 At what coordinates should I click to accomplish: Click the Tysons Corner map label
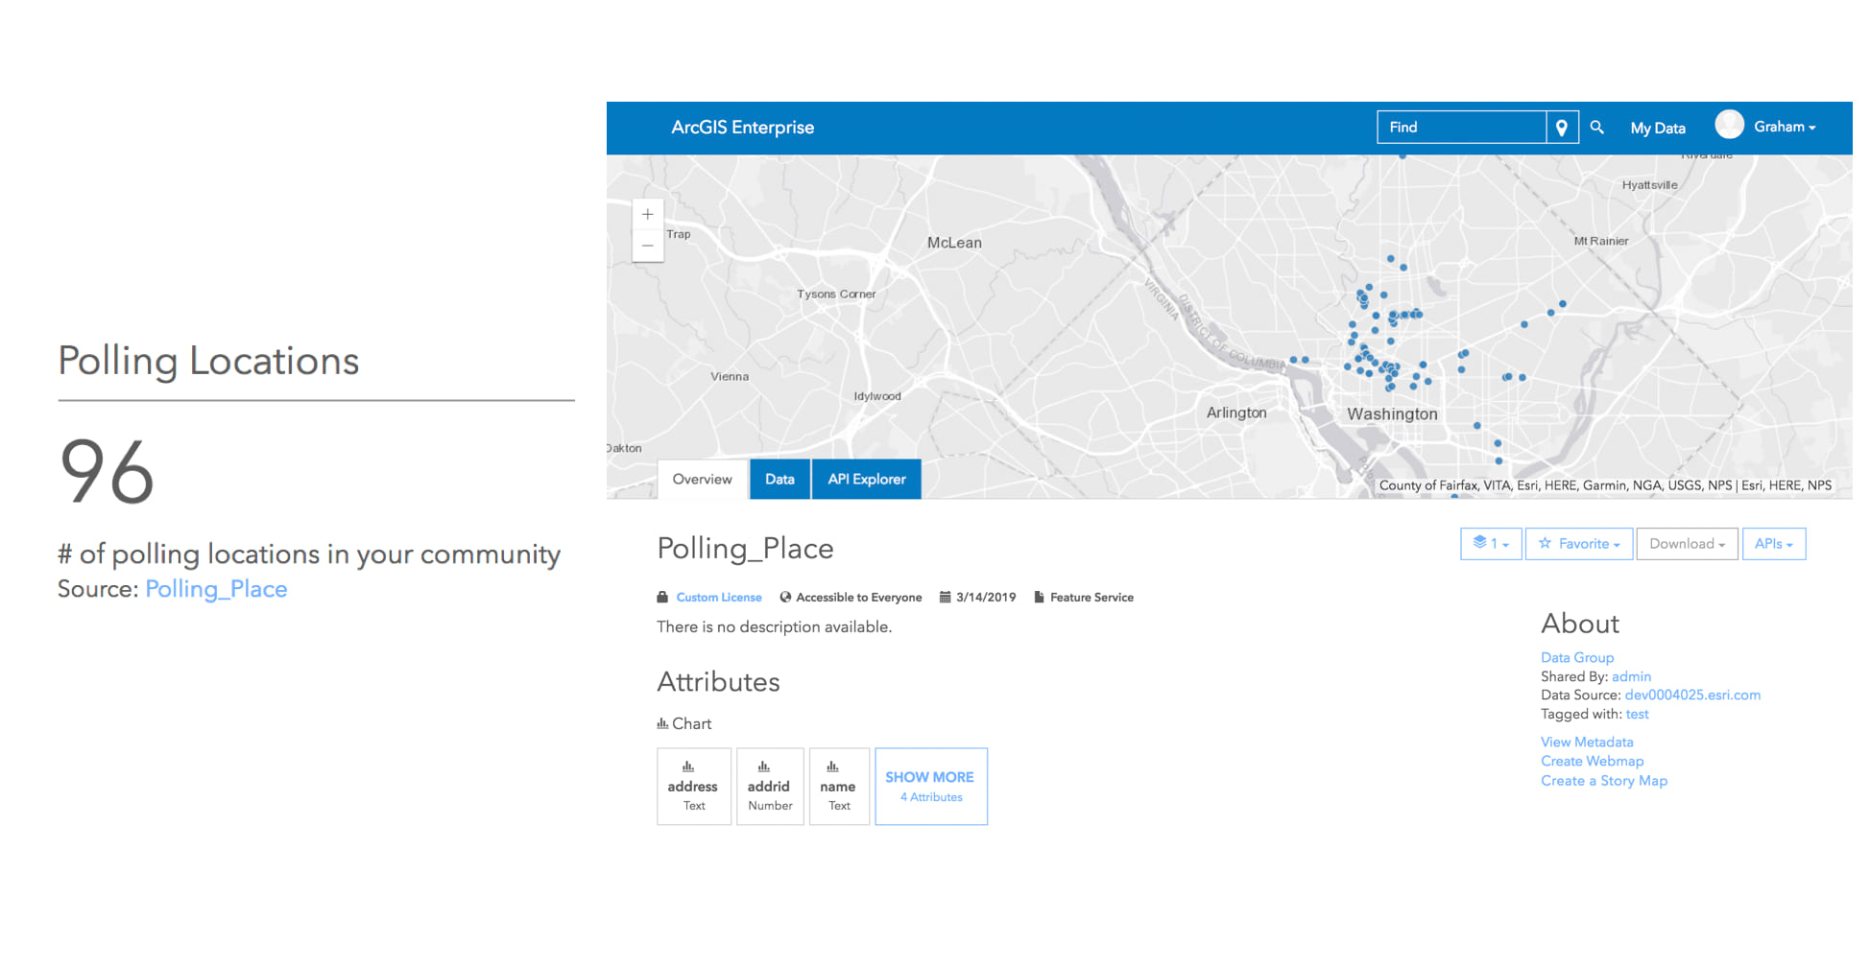click(836, 295)
